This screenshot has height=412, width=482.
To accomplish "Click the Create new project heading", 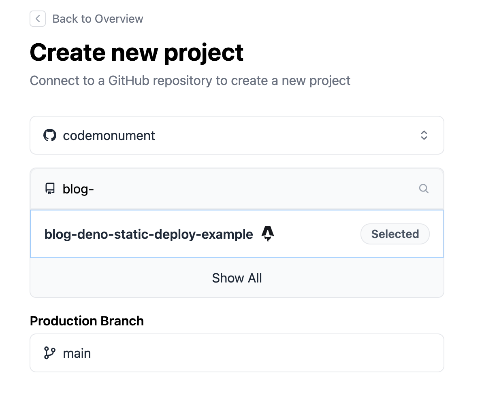I will 136,53.
